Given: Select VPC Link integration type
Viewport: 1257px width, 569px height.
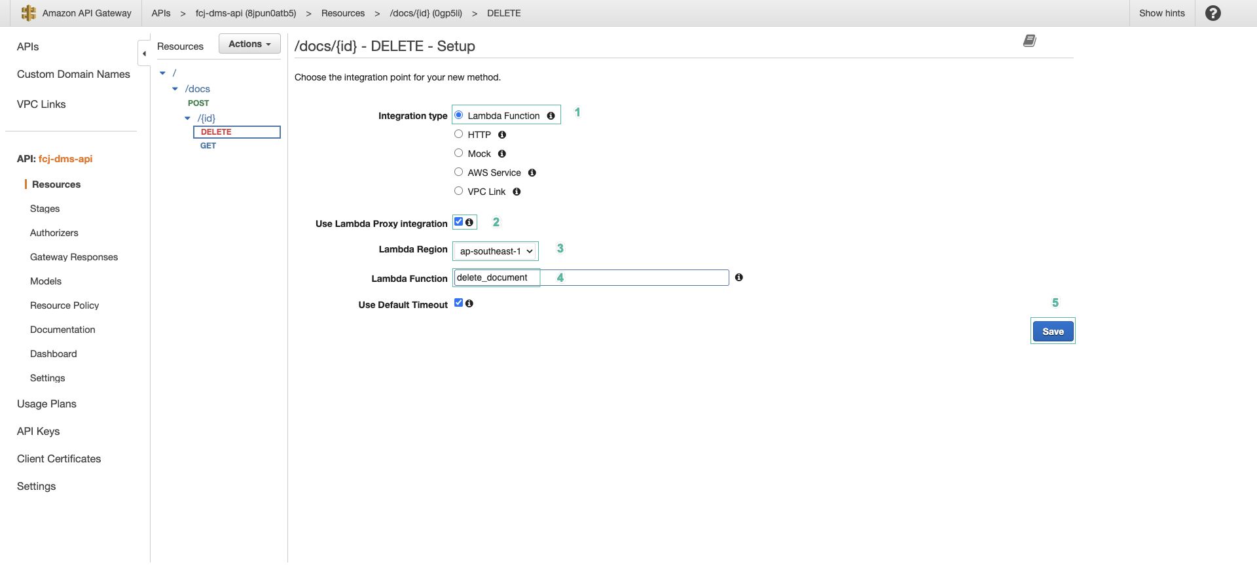Looking at the screenshot, I should pyautogui.click(x=459, y=191).
